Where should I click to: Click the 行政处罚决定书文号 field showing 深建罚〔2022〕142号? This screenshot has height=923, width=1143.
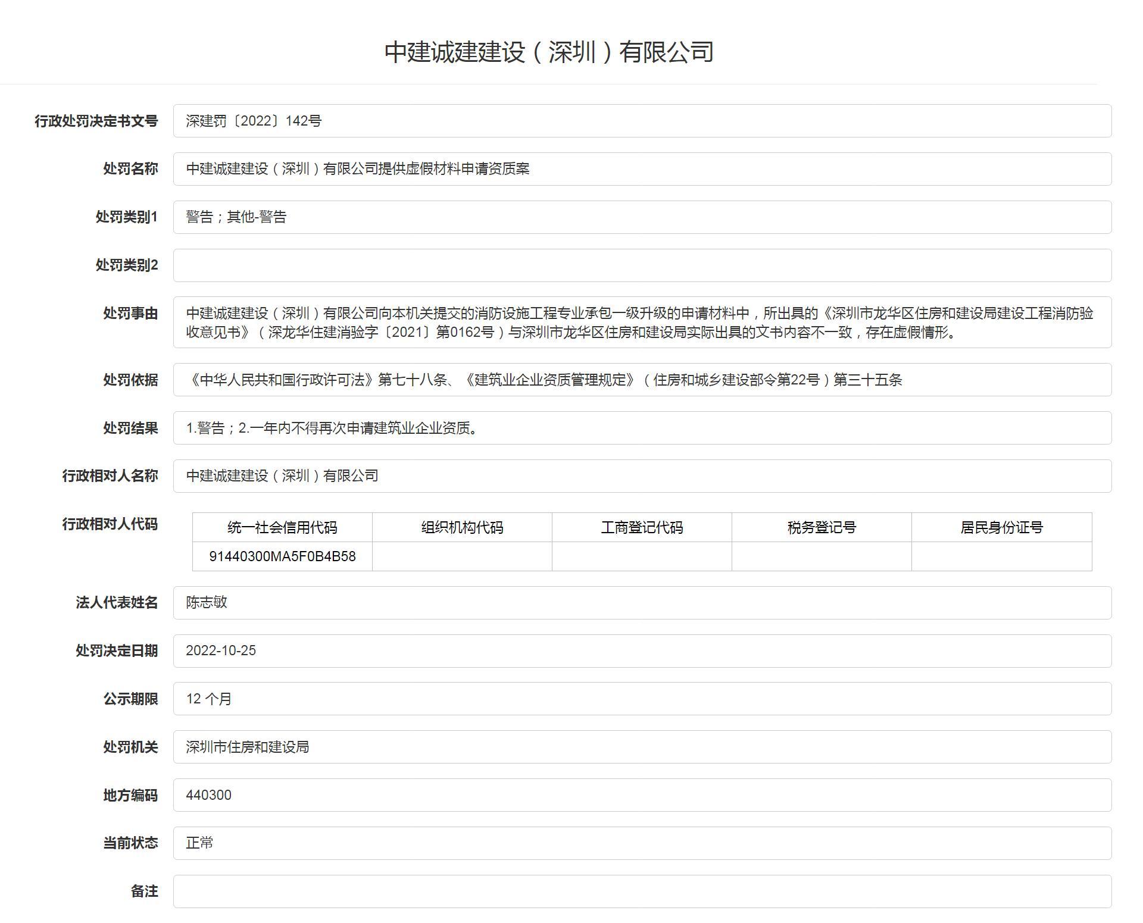coord(642,121)
